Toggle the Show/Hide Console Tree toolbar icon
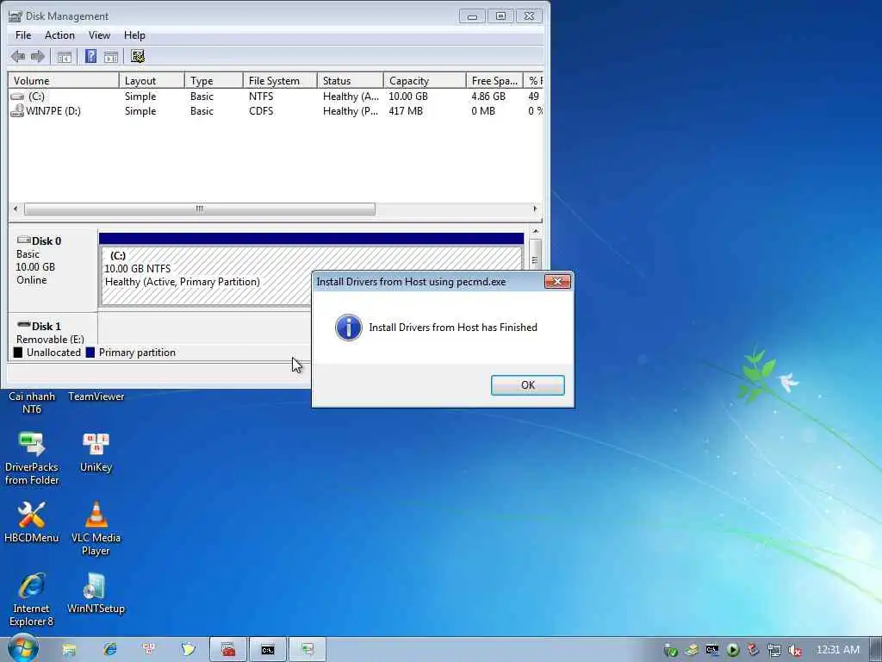 (64, 56)
